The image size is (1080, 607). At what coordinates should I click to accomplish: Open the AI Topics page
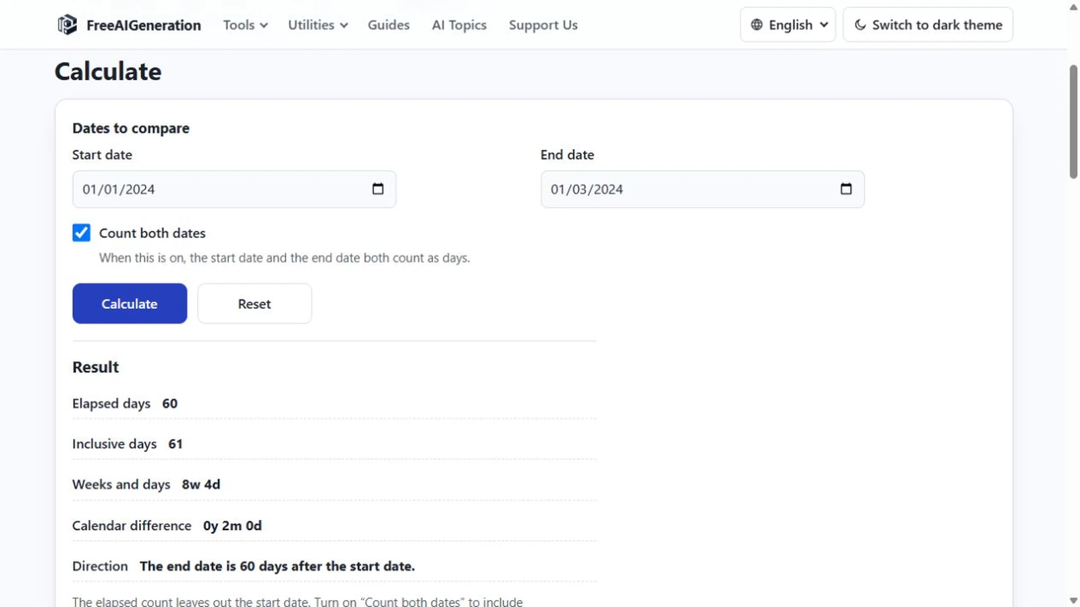point(459,25)
